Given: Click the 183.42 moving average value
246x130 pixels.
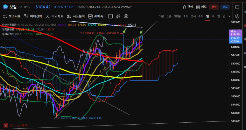Looking at the screenshot, I should [62, 25].
